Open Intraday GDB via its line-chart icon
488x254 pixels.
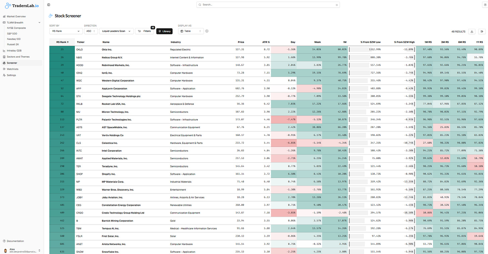(x=4, y=51)
